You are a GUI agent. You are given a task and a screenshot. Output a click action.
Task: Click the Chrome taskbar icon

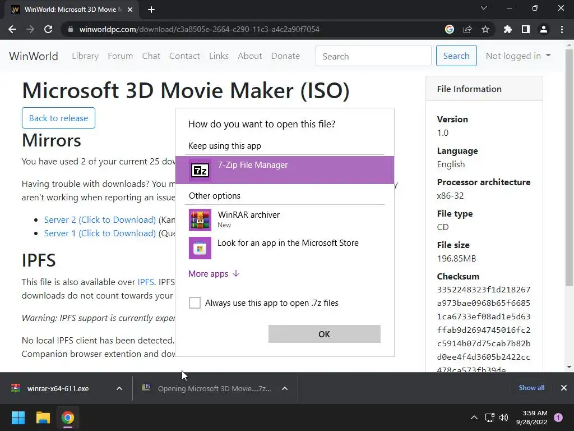68,418
